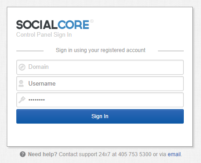Viewport: 201px width, 163px height.
Task: Click the Username person icon
Action: point(21,83)
